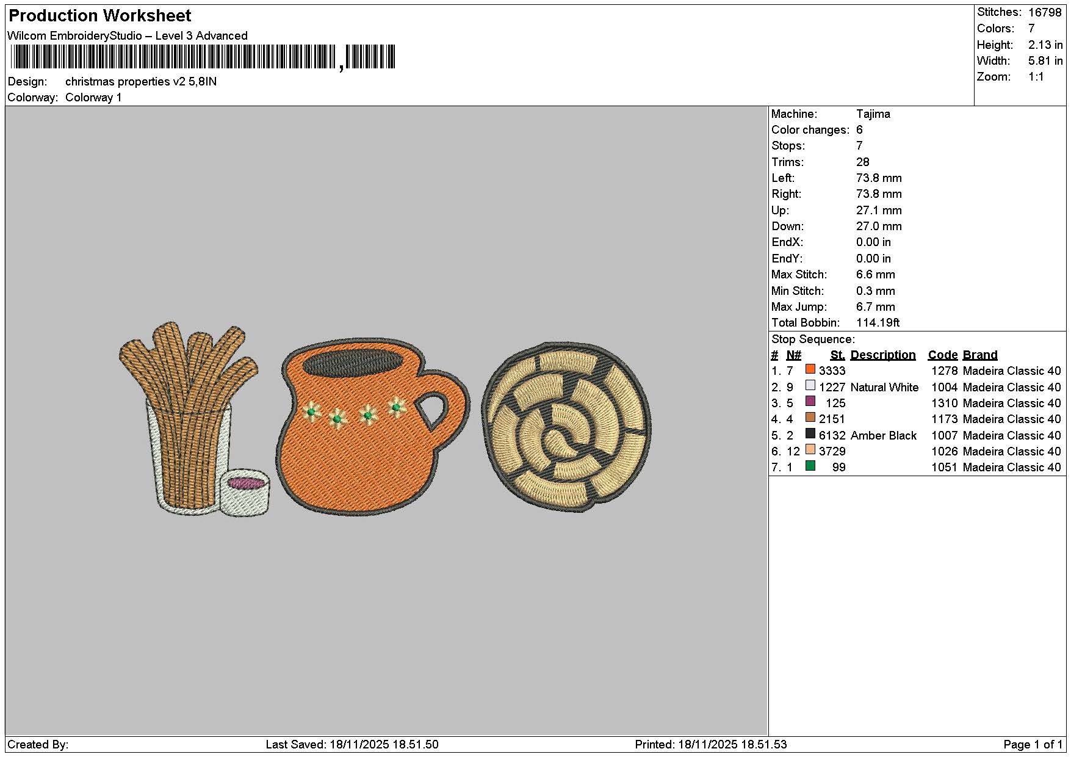This screenshot has width=1071, height=757.
Task: Click the purple 125 thread swatch
Action: point(810,401)
